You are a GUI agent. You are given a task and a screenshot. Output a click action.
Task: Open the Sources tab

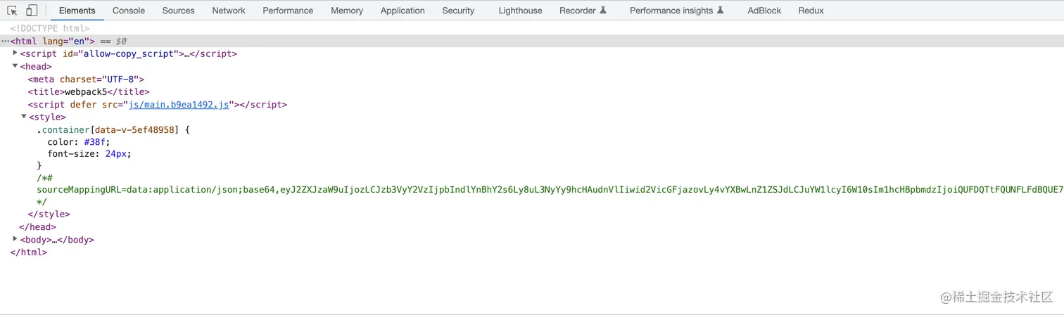(x=178, y=11)
